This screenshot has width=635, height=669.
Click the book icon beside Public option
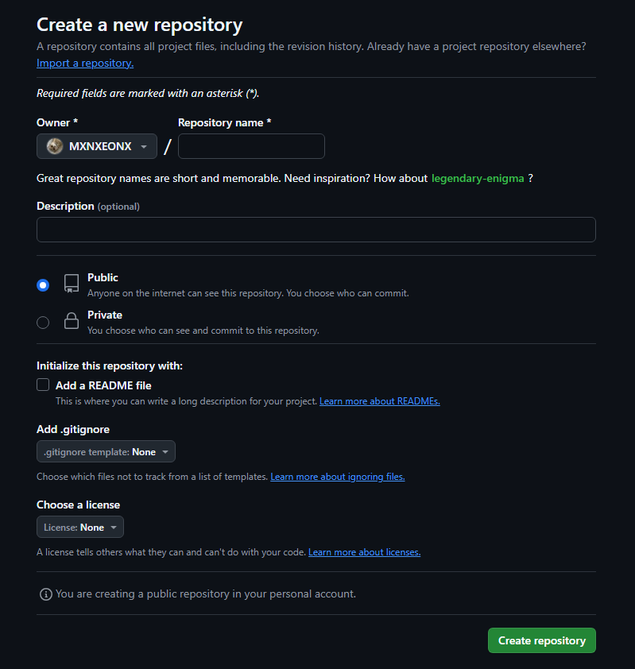click(71, 284)
